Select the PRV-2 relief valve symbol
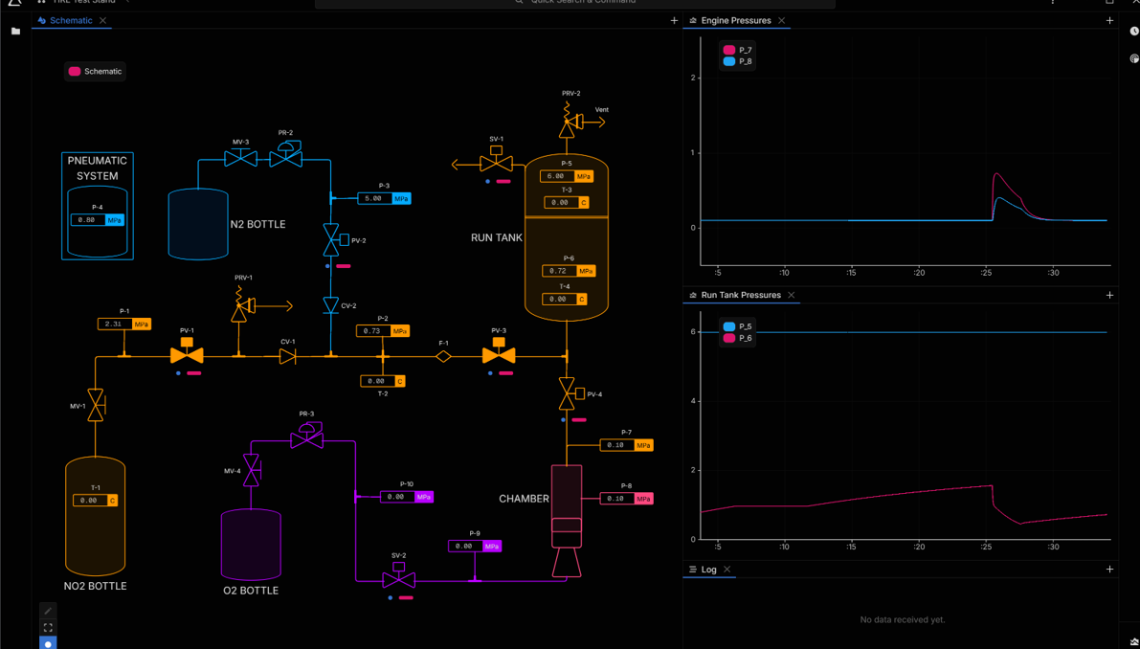The height and width of the screenshot is (649, 1140). (x=570, y=121)
